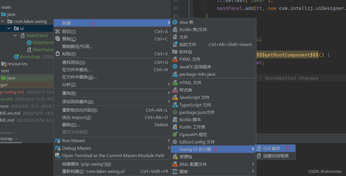The width and height of the screenshot is (346, 176).
Task: Click the OpenAPI 规范 icon
Action: pyautogui.click(x=175, y=135)
